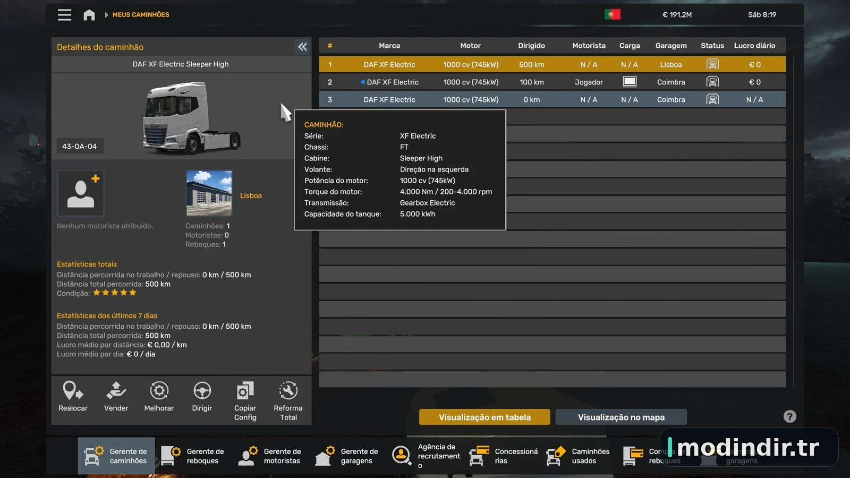
Task: Sort table by Motor column
Action: [471, 46]
